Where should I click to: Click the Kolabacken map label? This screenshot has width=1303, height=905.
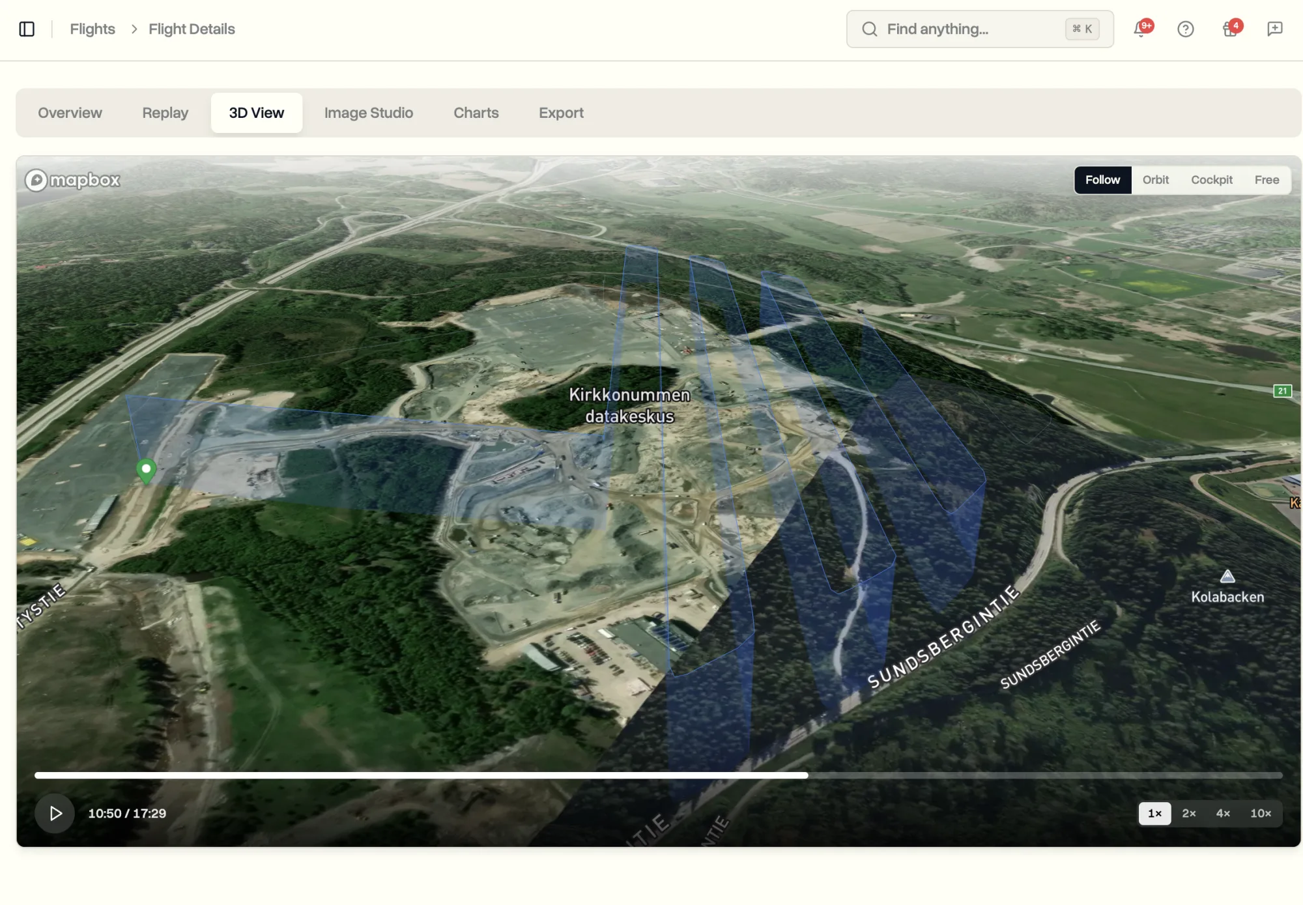click(x=1227, y=597)
